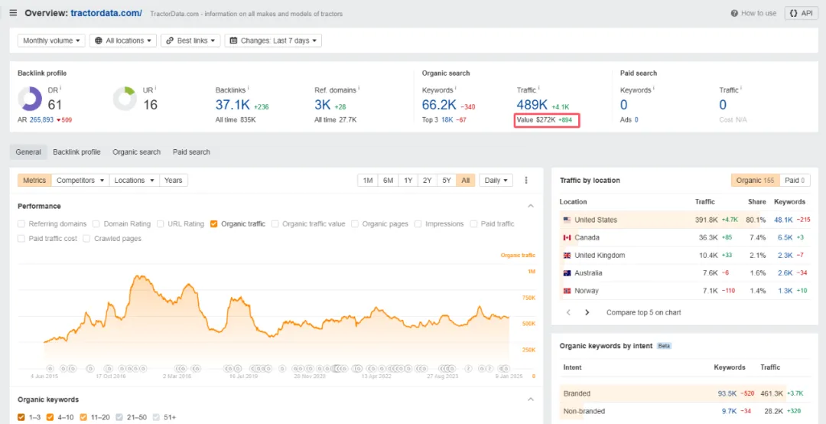
Task: Open the Ref. domains 3K value
Action: (323, 105)
